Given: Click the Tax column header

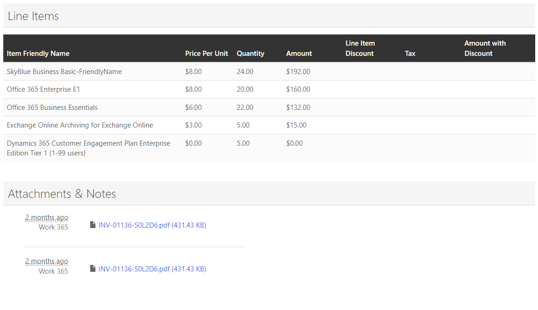Looking at the screenshot, I should (410, 54).
